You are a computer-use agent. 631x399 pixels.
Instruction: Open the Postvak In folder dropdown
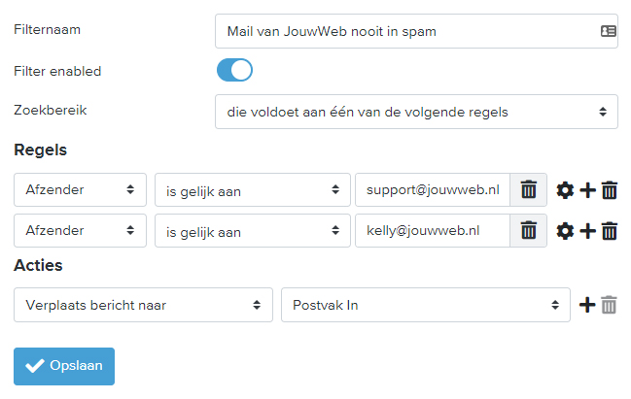click(x=426, y=305)
